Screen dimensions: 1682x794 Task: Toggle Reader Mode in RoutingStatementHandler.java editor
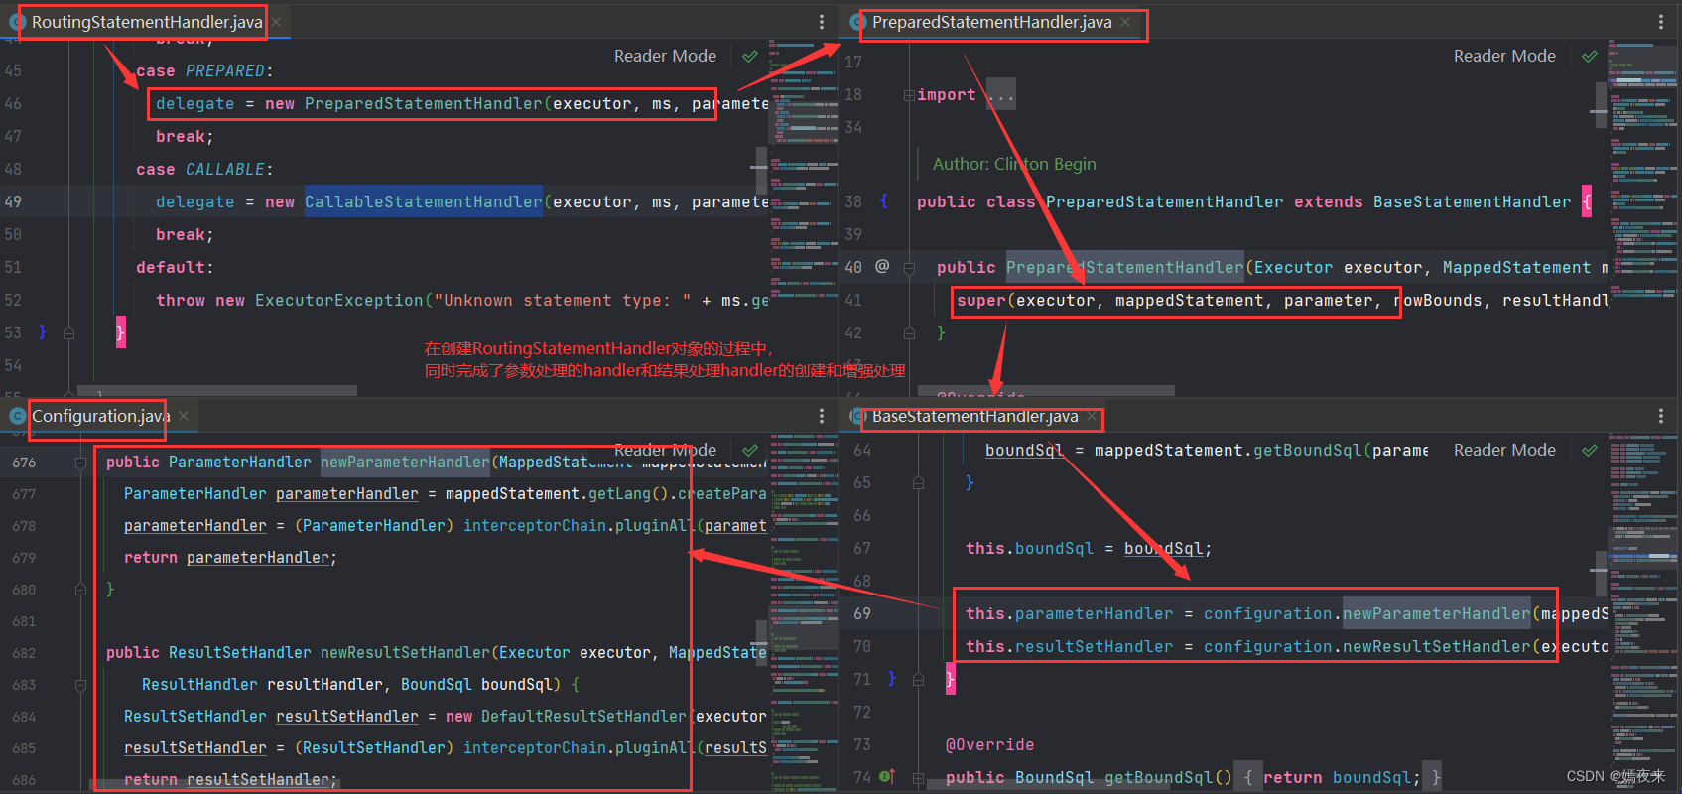point(665,56)
